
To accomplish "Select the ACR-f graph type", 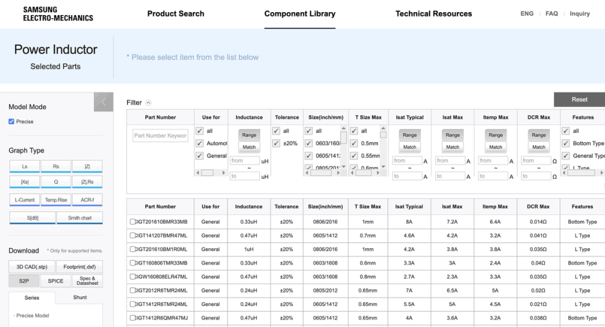I will pyautogui.click(x=87, y=200).
